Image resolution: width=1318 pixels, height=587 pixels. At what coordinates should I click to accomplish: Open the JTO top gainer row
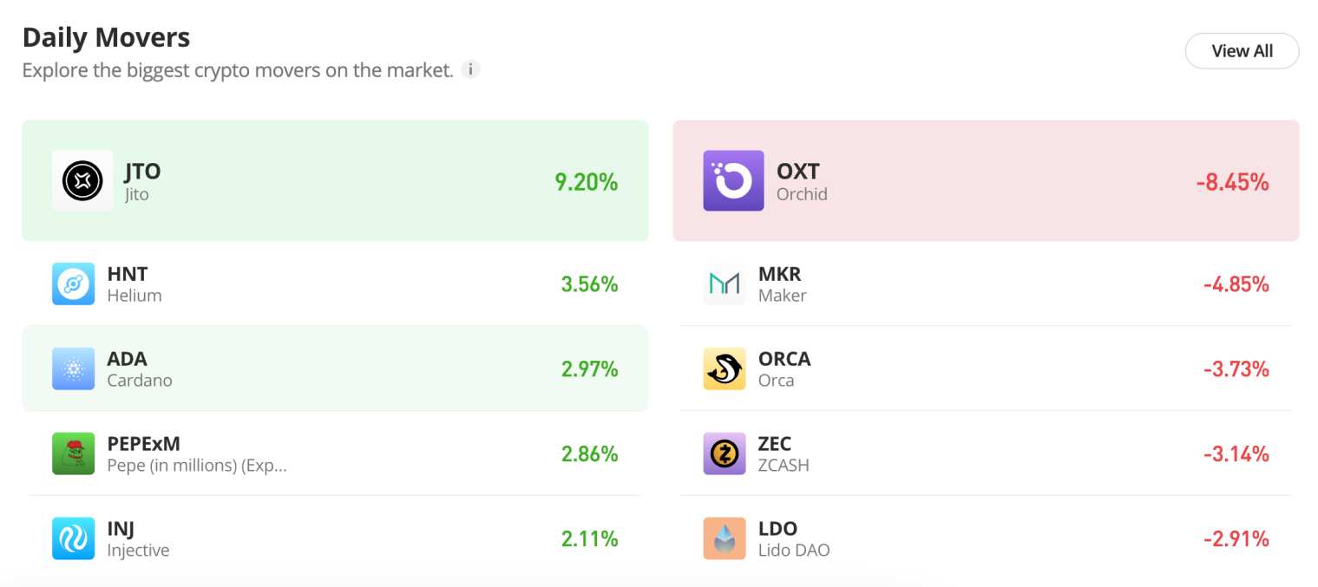click(336, 180)
